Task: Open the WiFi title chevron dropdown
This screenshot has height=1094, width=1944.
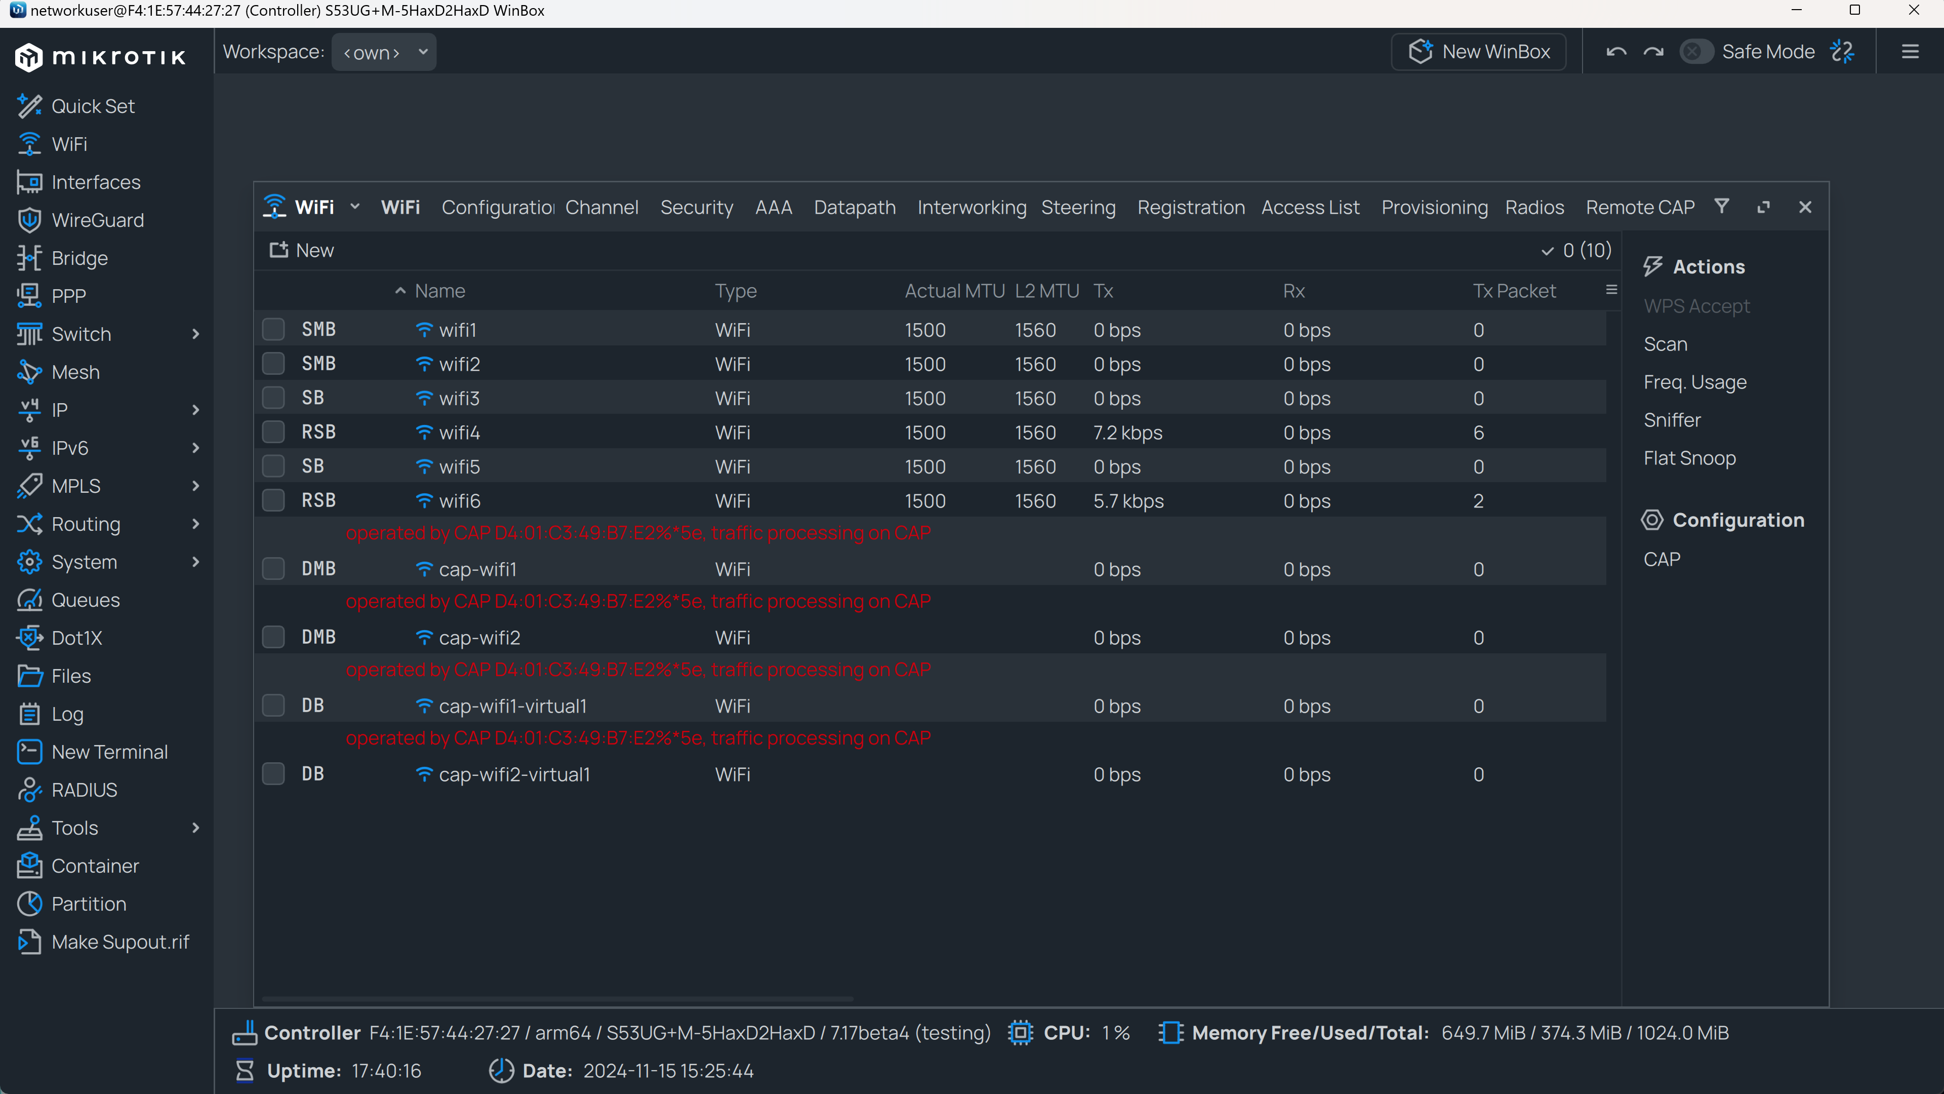Action: tap(355, 207)
